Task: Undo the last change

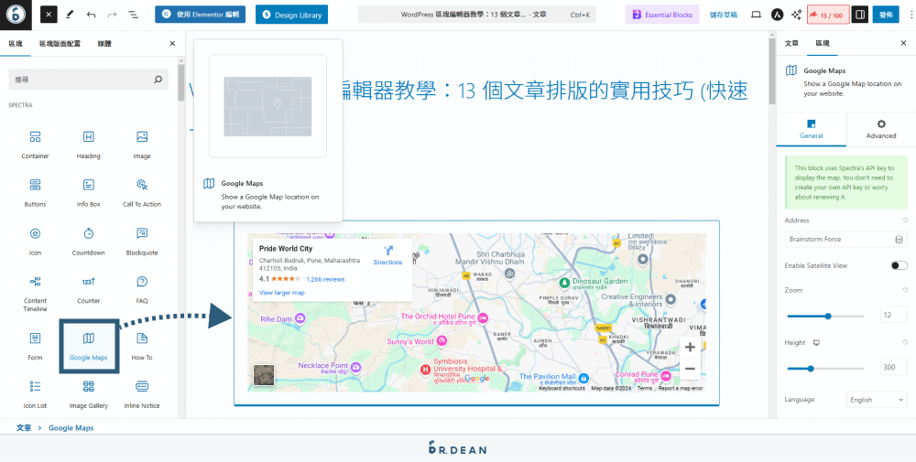Action: 91,15
